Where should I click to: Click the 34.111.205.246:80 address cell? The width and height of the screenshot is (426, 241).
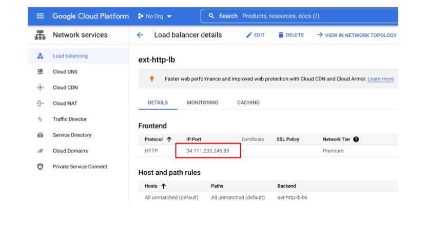[208, 151]
